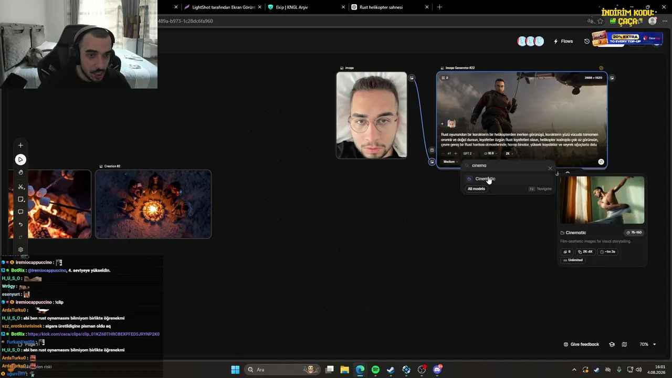672x378 pixels.
Task: Open the GPT 2 model dropdown
Action: [468, 154]
